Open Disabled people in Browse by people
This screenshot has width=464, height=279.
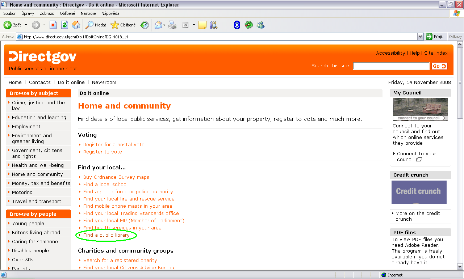point(30,250)
